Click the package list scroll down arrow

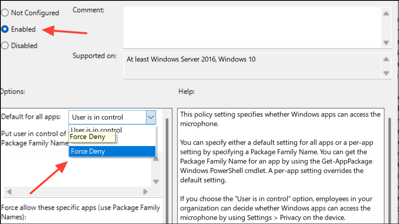tap(156, 182)
